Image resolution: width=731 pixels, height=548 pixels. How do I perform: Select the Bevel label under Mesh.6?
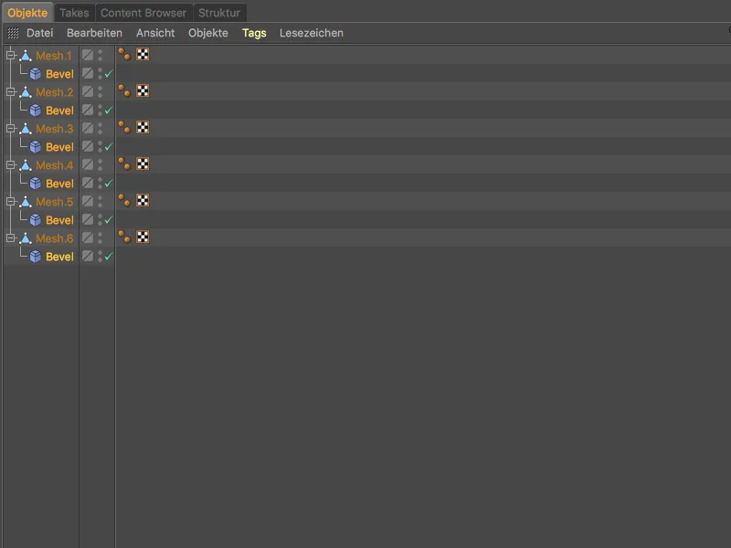59,257
